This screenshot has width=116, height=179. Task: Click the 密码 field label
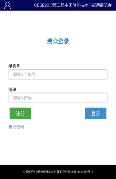pos(12,89)
